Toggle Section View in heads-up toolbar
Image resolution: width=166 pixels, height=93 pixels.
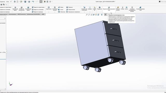pos(94,15)
